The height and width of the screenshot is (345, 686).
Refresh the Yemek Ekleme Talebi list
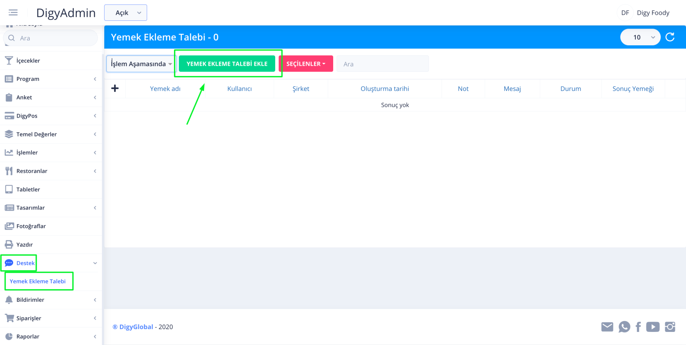(x=670, y=37)
